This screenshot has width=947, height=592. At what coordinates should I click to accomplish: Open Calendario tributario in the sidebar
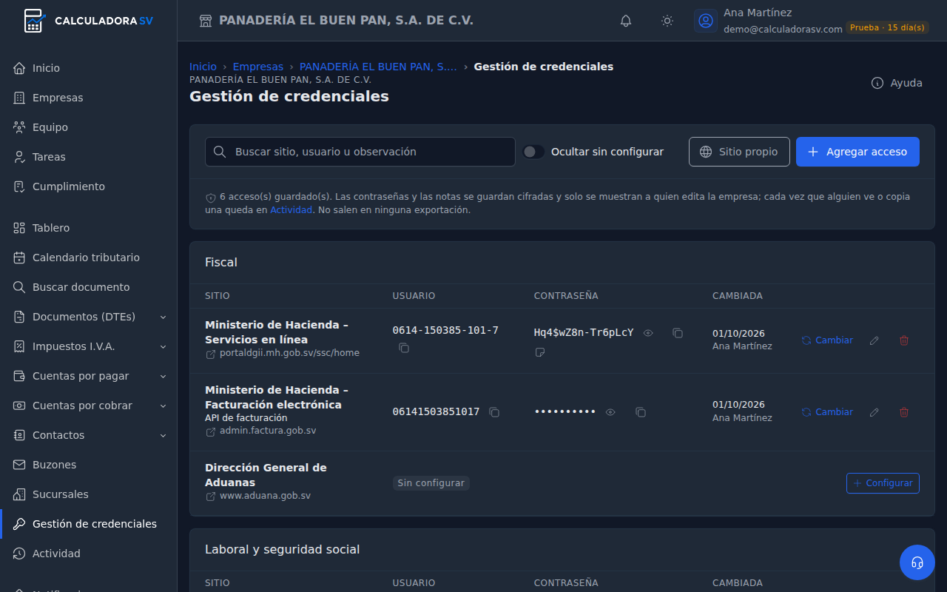(89, 258)
